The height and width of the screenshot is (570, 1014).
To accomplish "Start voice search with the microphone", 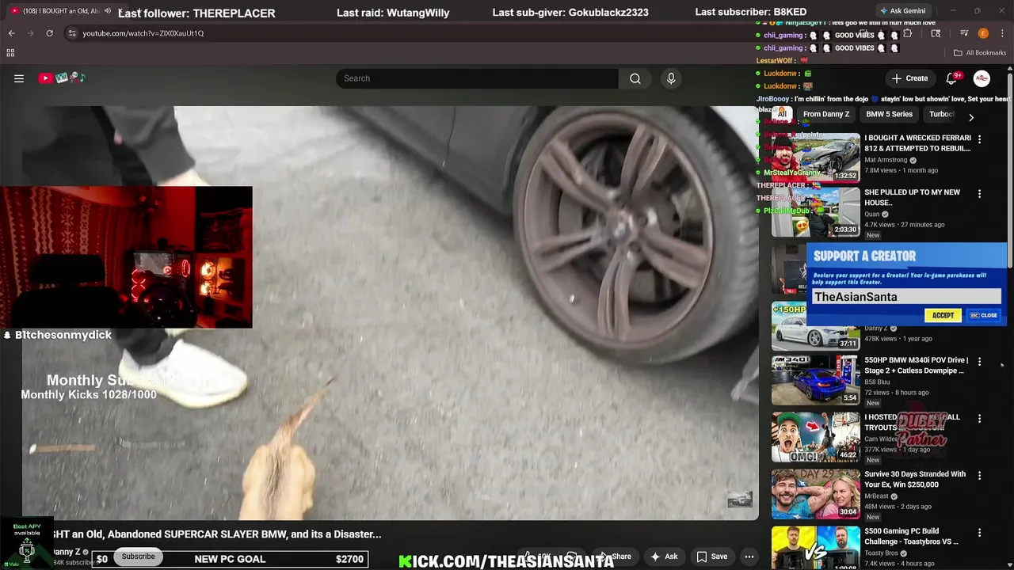I will (x=671, y=78).
